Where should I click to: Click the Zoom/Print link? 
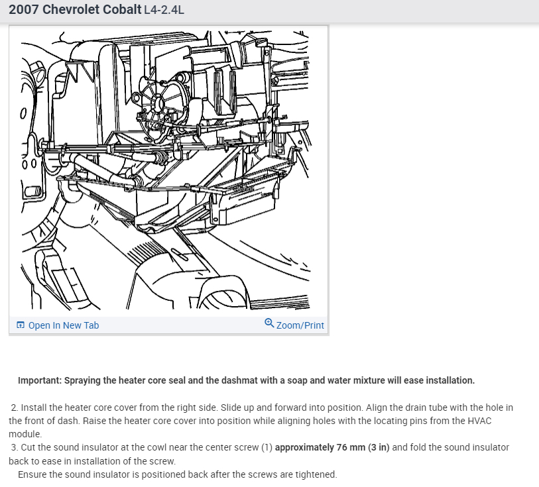point(300,325)
